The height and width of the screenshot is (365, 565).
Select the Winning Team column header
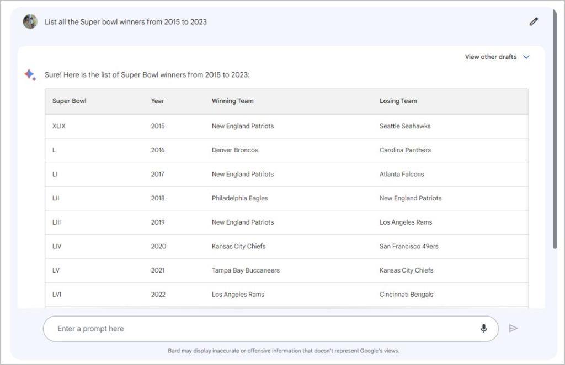(233, 101)
